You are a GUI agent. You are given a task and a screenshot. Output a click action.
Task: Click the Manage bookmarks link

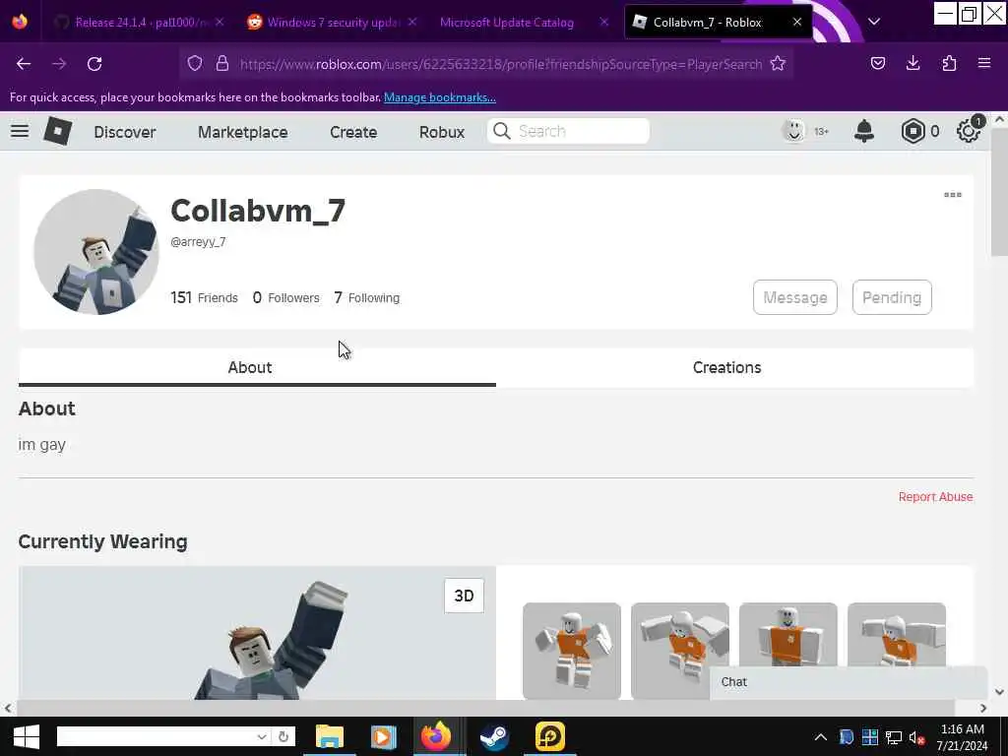click(x=440, y=97)
